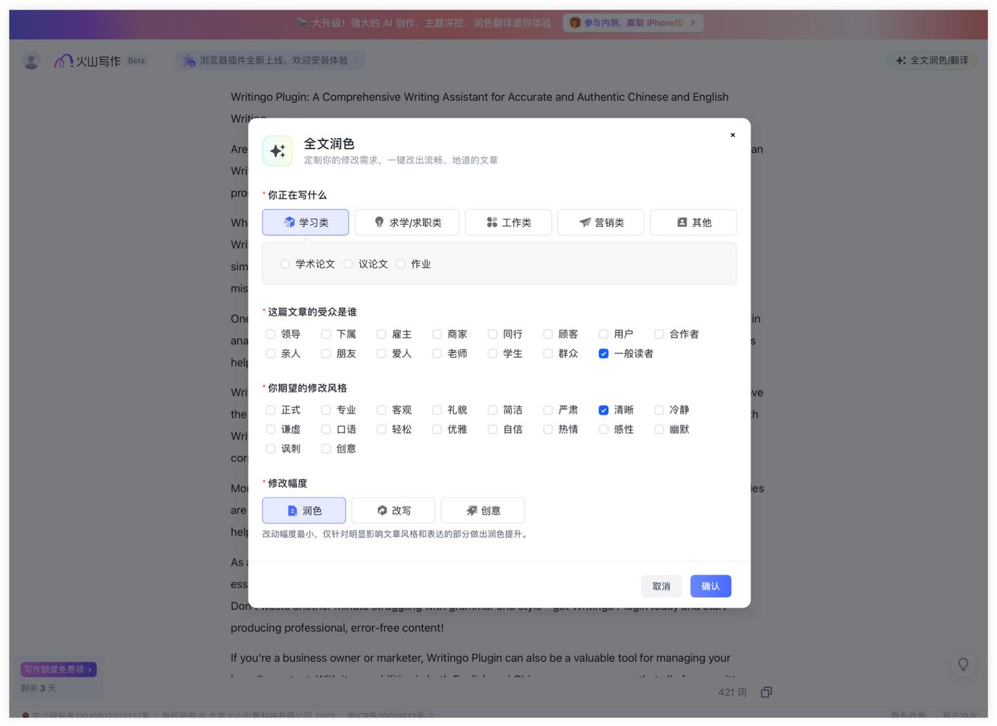
Task: Check the 领导 audience checkbox
Action: [x=271, y=334]
